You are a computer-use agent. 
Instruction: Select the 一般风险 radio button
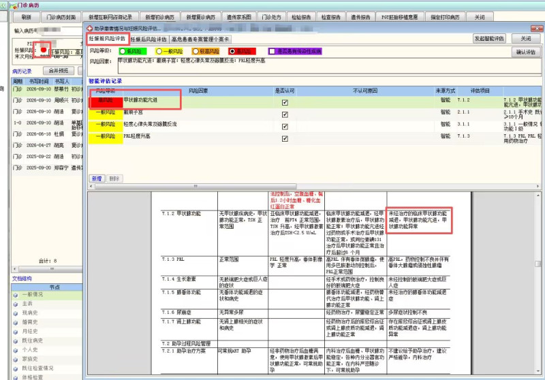159,51
